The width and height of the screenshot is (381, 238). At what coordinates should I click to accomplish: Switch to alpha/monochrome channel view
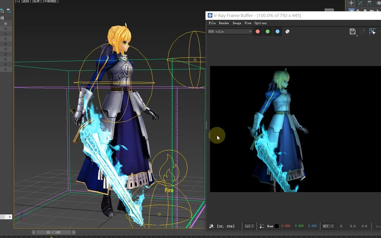click(287, 31)
